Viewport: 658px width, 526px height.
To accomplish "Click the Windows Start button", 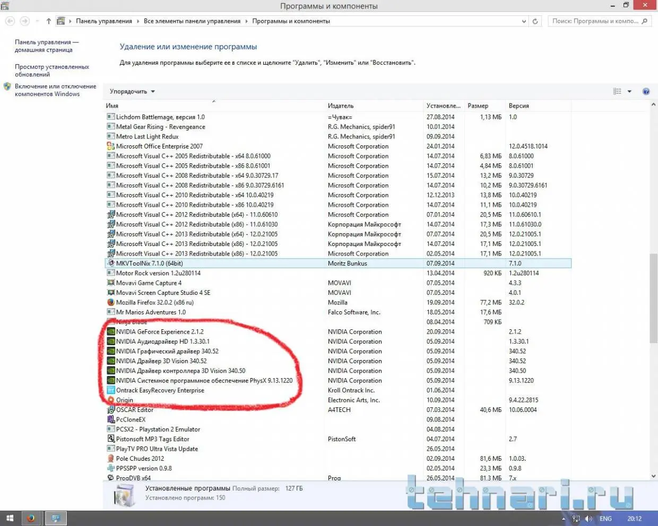I will point(10,518).
